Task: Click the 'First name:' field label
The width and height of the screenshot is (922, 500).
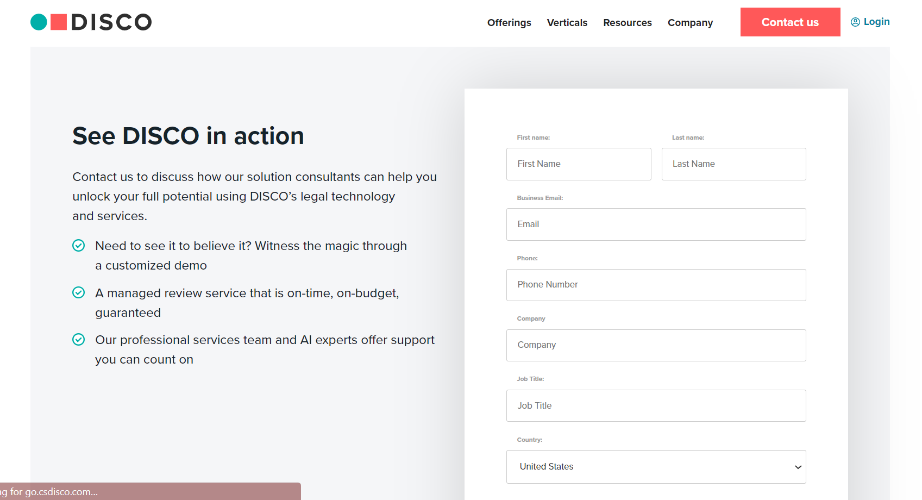Action: pyautogui.click(x=533, y=137)
